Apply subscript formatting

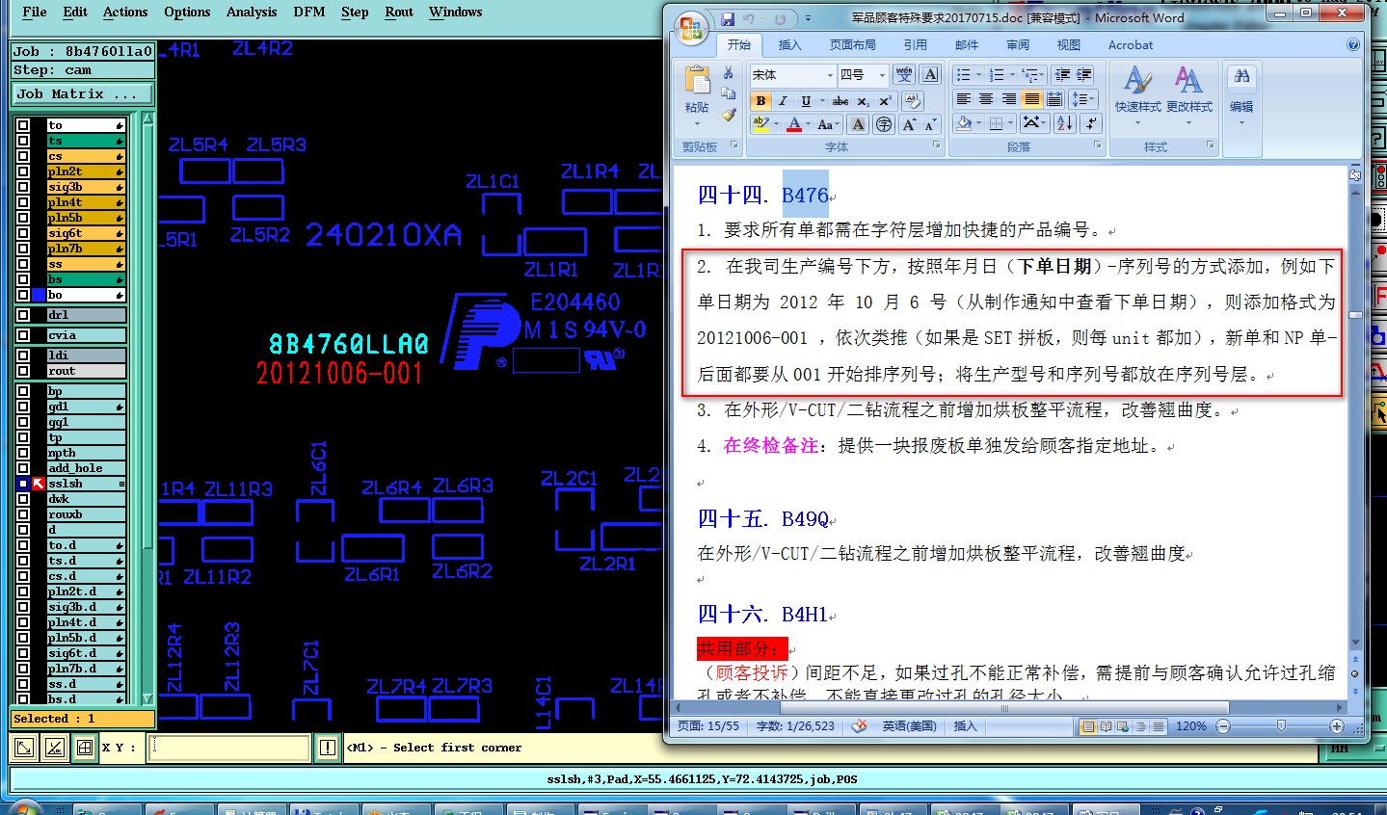(864, 100)
